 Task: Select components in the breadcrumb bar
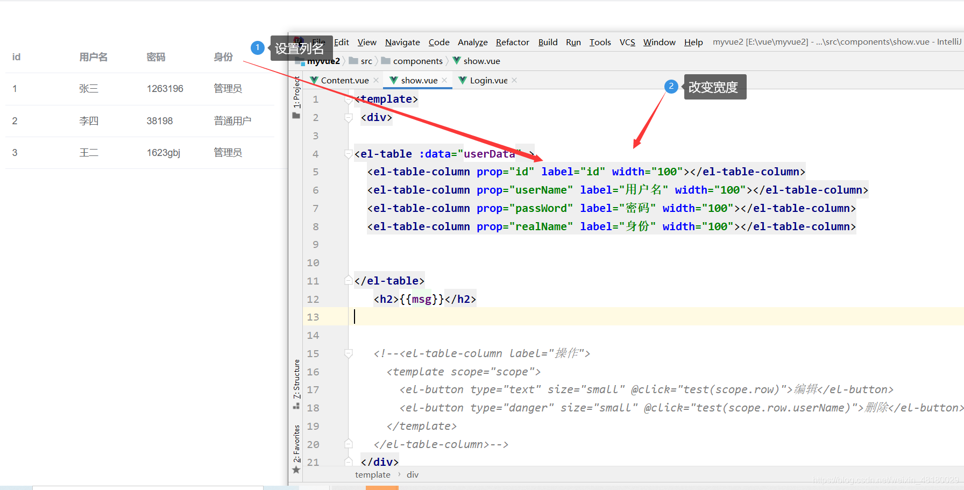coord(418,61)
